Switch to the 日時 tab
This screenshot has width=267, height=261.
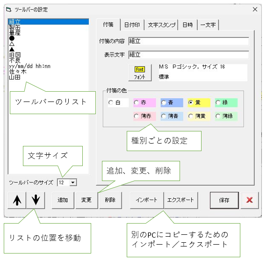pyautogui.click(x=188, y=25)
